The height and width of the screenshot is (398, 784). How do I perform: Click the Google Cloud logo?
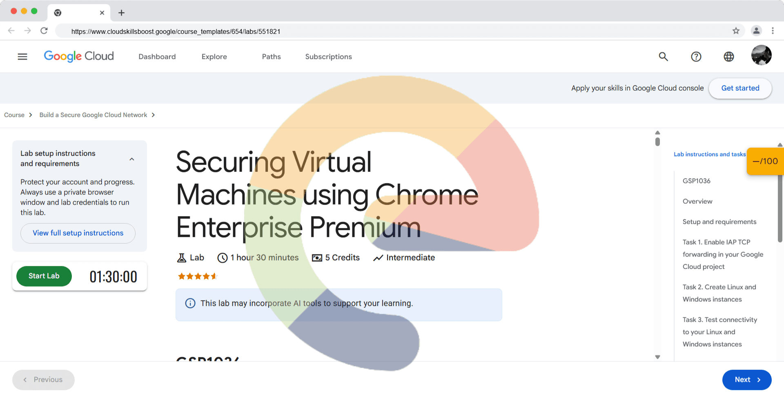point(79,56)
